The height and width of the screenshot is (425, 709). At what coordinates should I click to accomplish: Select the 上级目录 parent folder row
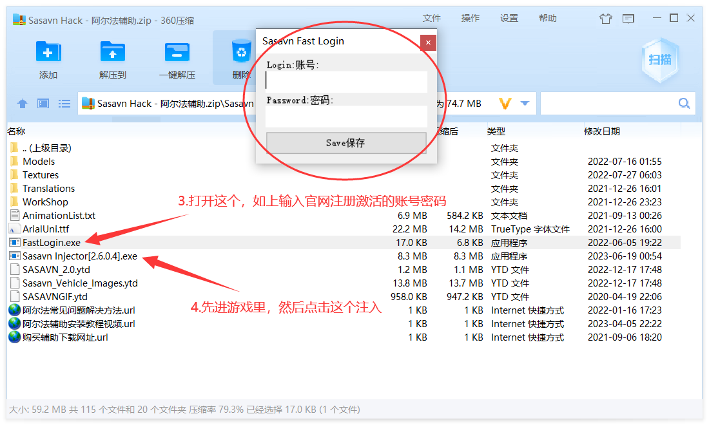click(x=344, y=148)
